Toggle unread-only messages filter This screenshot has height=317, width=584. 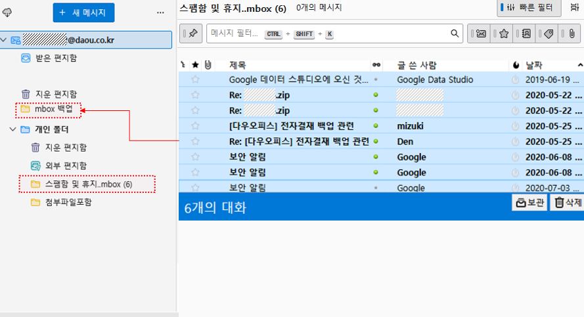(x=481, y=33)
